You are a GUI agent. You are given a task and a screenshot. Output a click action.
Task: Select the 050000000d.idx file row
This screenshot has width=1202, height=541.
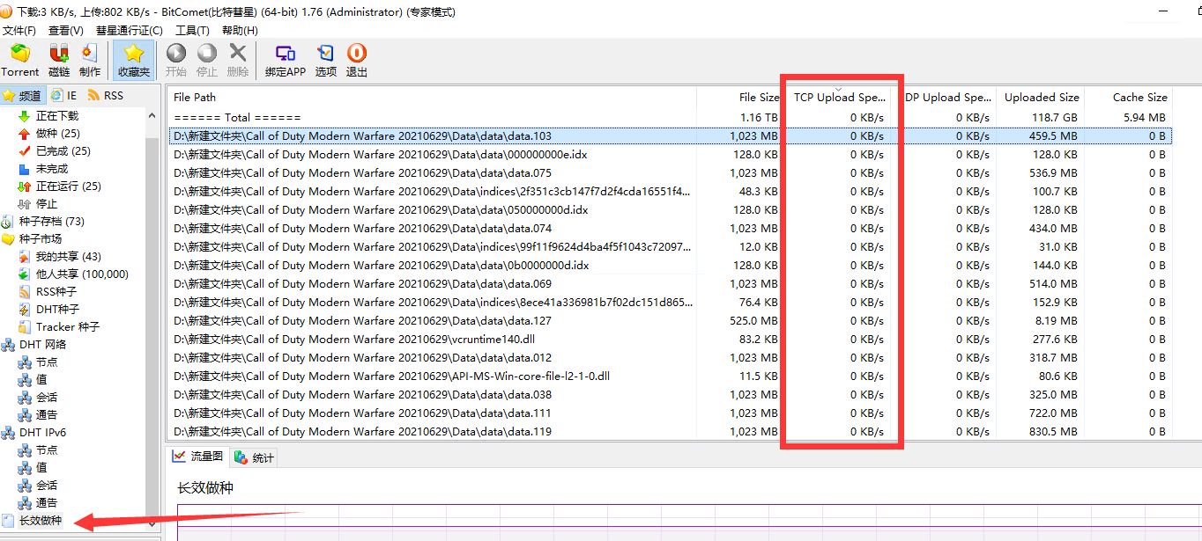[670, 209]
